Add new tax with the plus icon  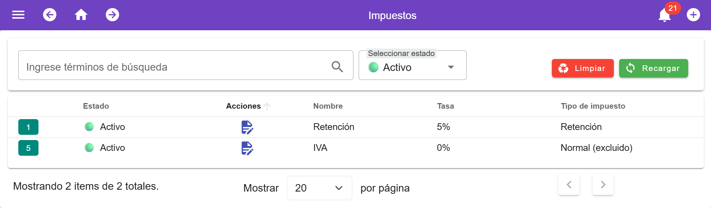(693, 15)
